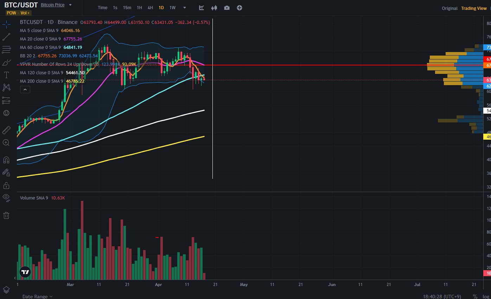The height and width of the screenshot is (299, 491).
Task: Open the prediction and measurement tools
Action: (6, 100)
